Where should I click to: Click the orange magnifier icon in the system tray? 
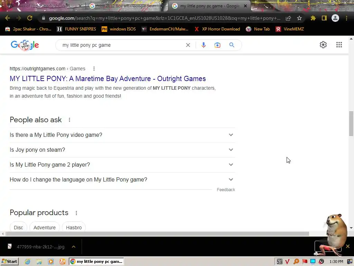point(296,262)
